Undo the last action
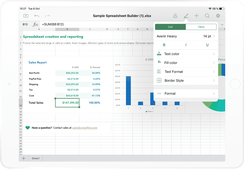 37,16
